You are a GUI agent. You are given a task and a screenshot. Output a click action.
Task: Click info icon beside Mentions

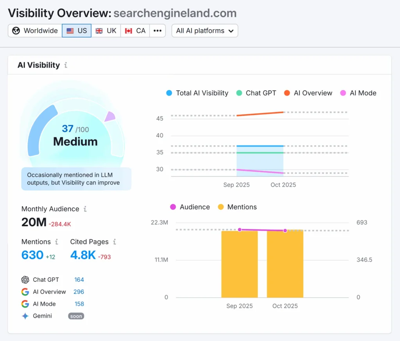tap(57, 242)
